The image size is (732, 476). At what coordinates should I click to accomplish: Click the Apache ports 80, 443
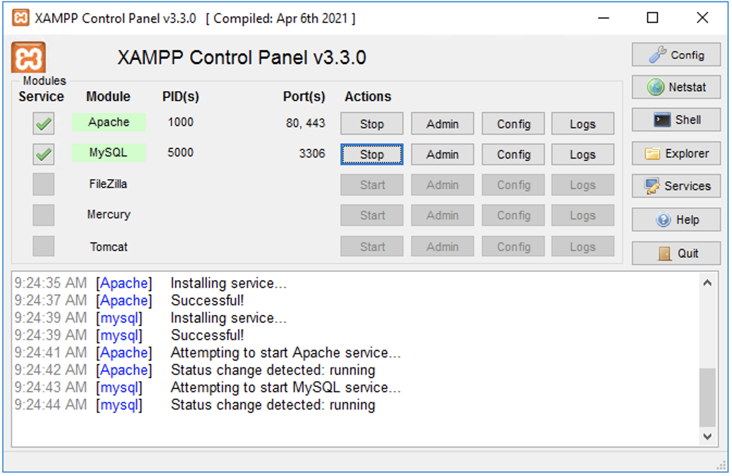coord(306,123)
